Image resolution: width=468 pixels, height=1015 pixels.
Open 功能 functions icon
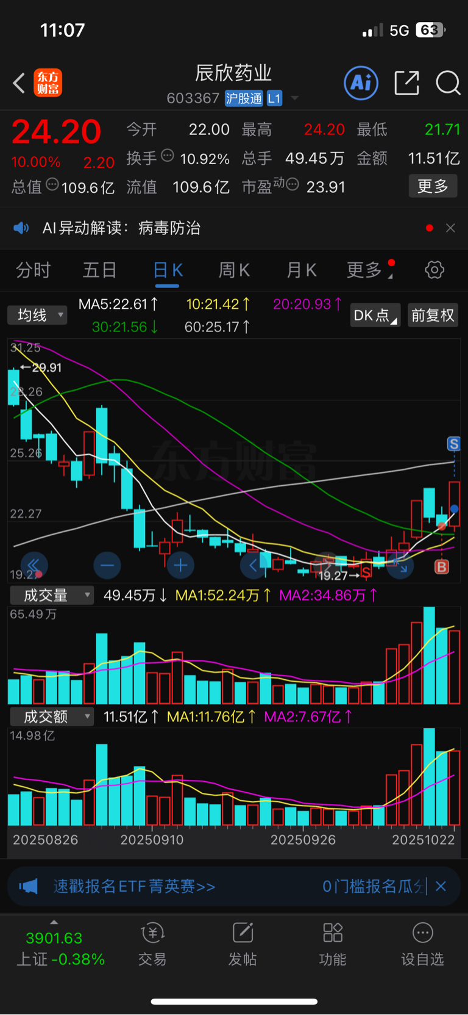point(333,944)
